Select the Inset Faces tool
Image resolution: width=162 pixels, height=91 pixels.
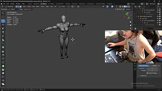(3, 52)
